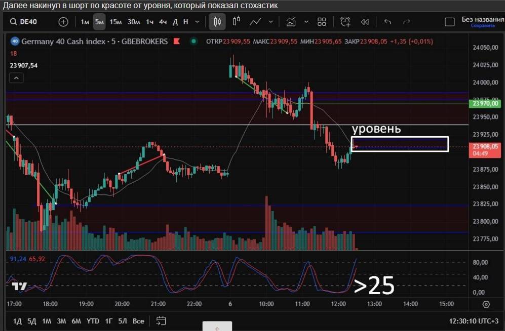Click the undo arrow icon
Screen dimensions: 505x331
point(388,22)
